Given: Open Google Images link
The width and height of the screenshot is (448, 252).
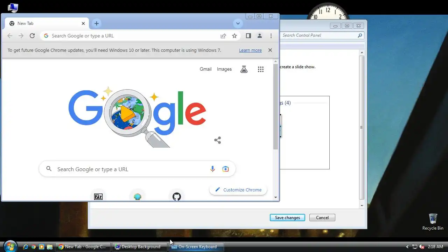Looking at the screenshot, I should click(x=224, y=69).
